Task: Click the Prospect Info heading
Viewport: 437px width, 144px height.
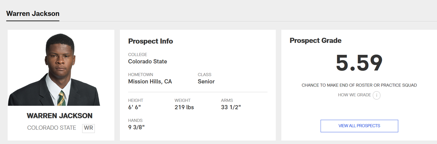Action: point(151,42)
